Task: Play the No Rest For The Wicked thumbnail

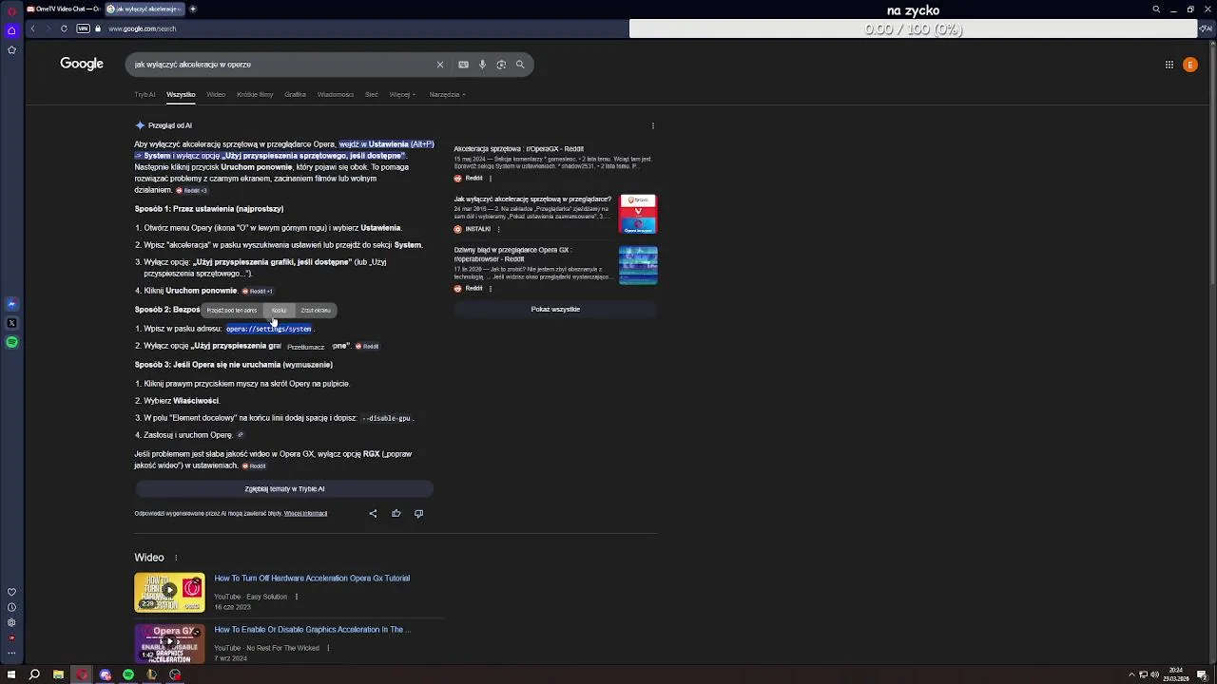Action: click(x=169, y=642)
